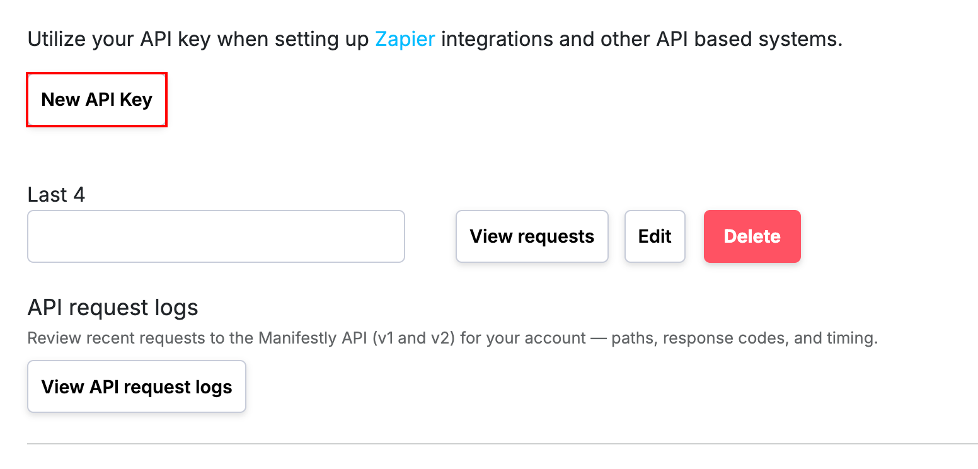Place cursor in the empty Last 4 textbox
Viewport: 978px width, 469px height.
216,236
